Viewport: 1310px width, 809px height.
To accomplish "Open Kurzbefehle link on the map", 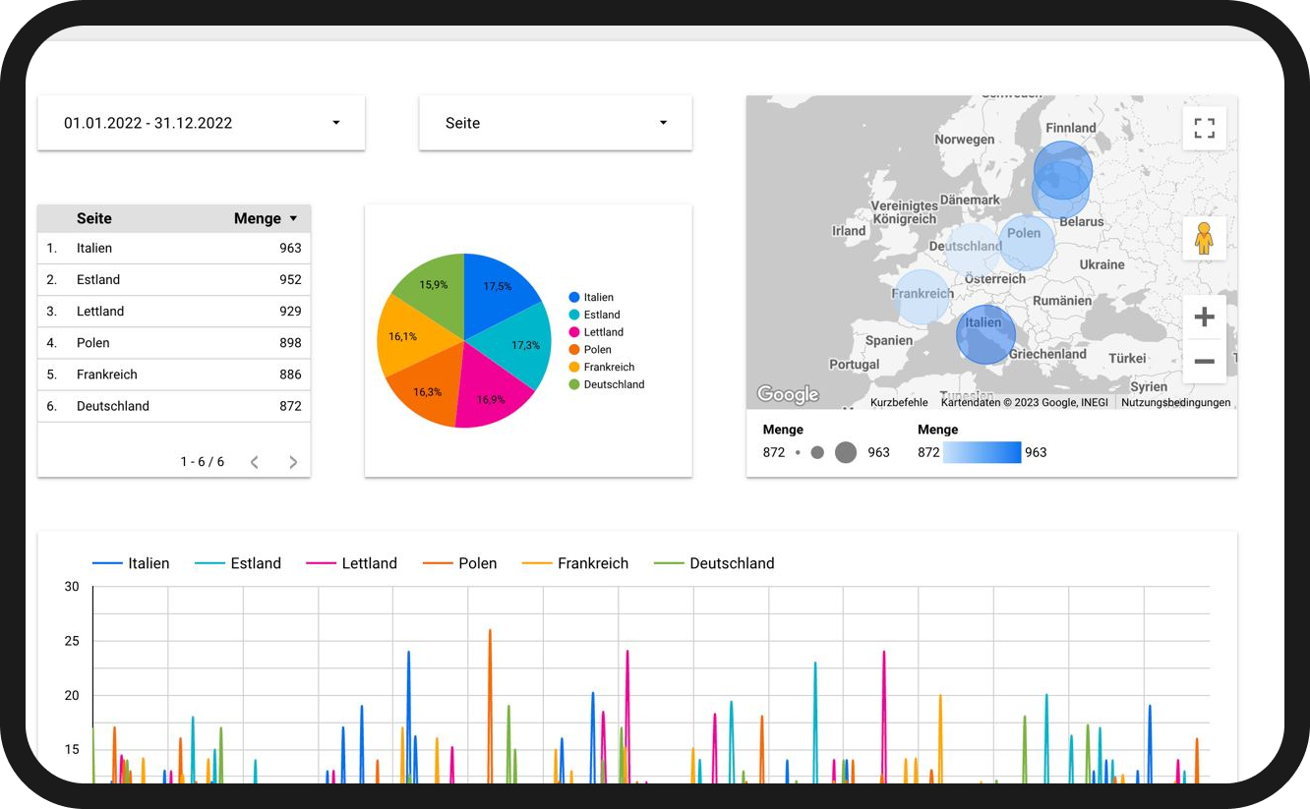I will coord(899,402).
